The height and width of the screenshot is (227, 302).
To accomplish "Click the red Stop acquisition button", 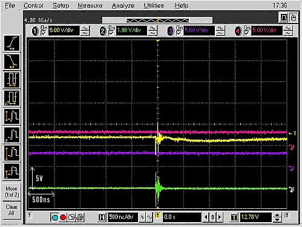I will [x=63, y=217].
